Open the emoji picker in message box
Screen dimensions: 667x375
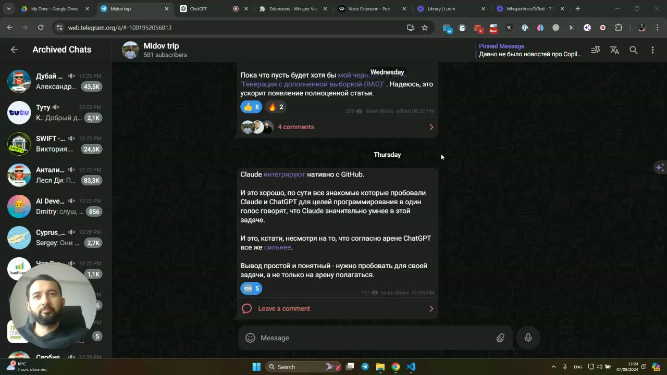click(x=250, y=338)
